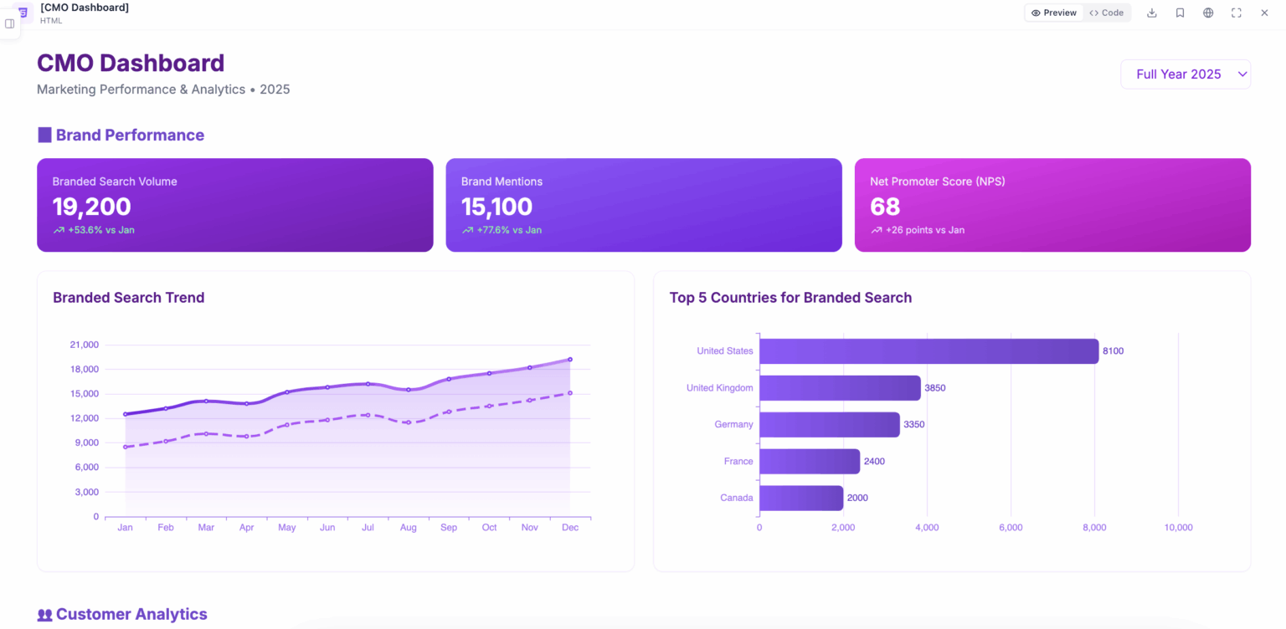Image resolution: width=1286 pixels, height=629 pixels.
Task: Select the Brand Mentions card
Action: [644, 205]
